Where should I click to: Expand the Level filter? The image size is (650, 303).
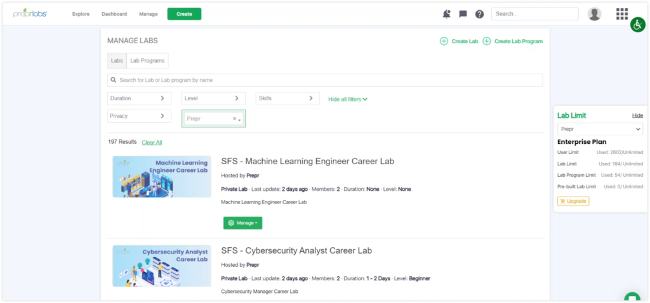click(x=213, y=98)
